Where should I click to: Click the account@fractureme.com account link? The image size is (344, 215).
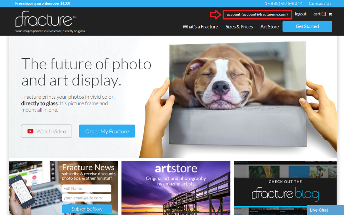(x=257, y=14)
